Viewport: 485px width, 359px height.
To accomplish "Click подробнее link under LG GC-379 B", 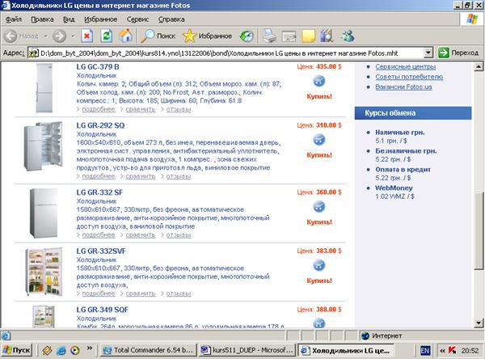I will [x=99, y=109].
